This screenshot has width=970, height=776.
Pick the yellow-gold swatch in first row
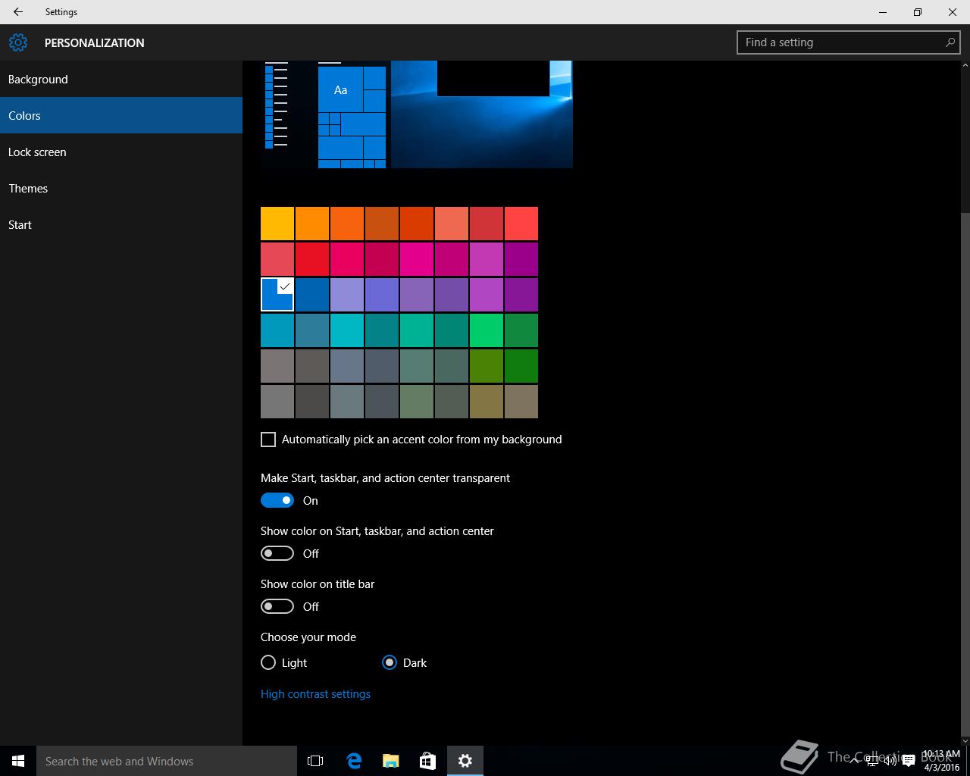[277, 224]
